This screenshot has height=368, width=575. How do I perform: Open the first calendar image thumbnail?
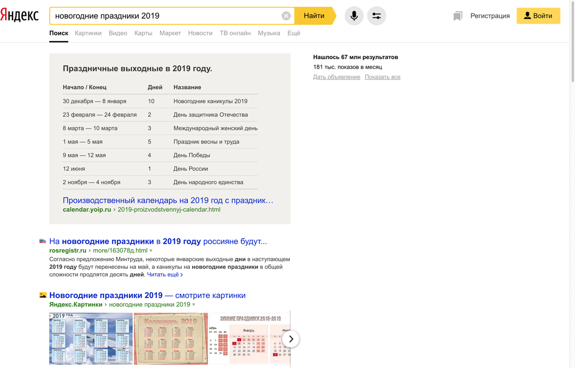point(91,338)
